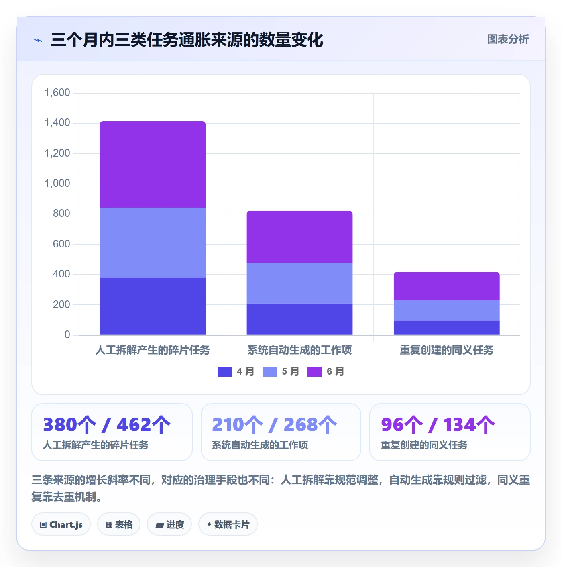This screenshot has width=562, height=567.
Task: Click the 4月 segment of 重复创建 bar
Action: coord(446,328)
